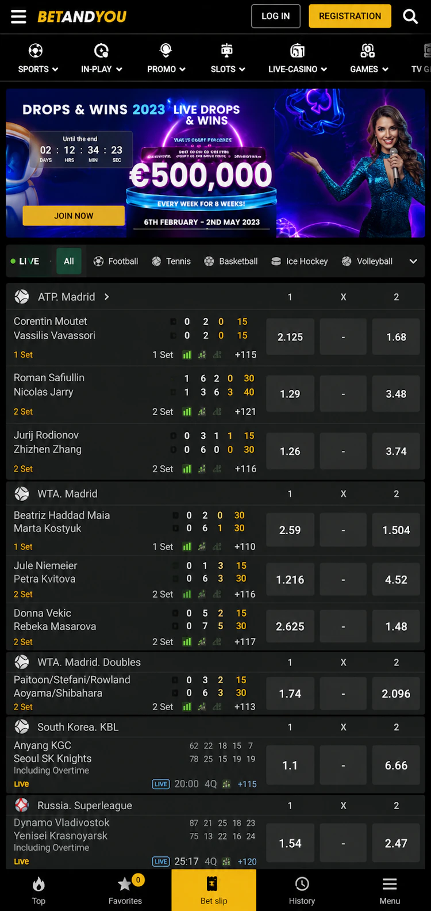Filter live events by Tennis

click(171, 261)
